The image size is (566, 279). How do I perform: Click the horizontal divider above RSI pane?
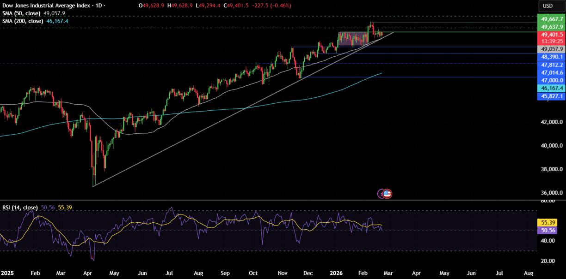tap(268, 200)
